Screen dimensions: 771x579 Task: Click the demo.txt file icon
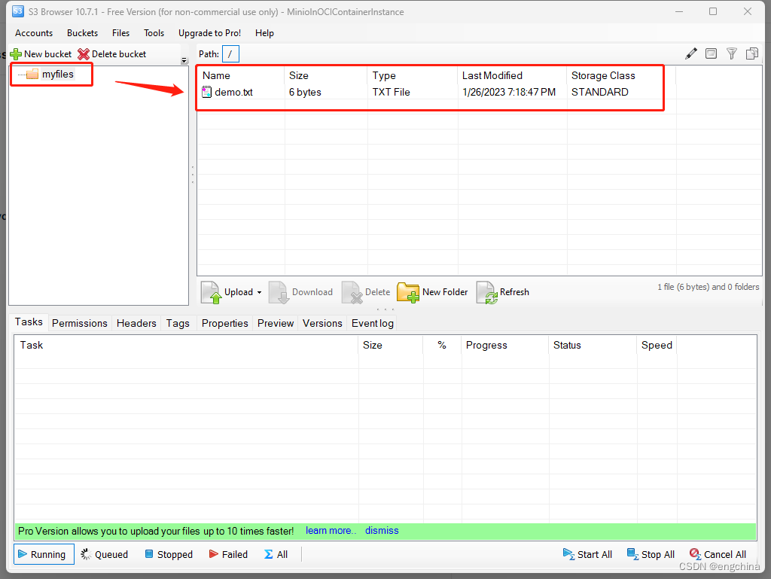pos(207,92)
